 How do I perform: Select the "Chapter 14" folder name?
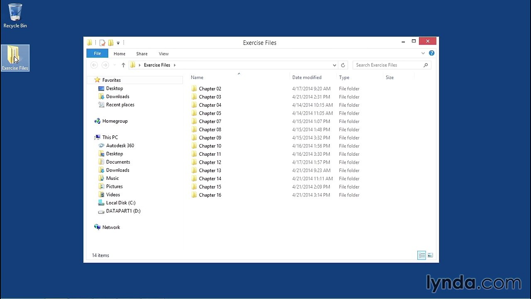pos(210,179)
